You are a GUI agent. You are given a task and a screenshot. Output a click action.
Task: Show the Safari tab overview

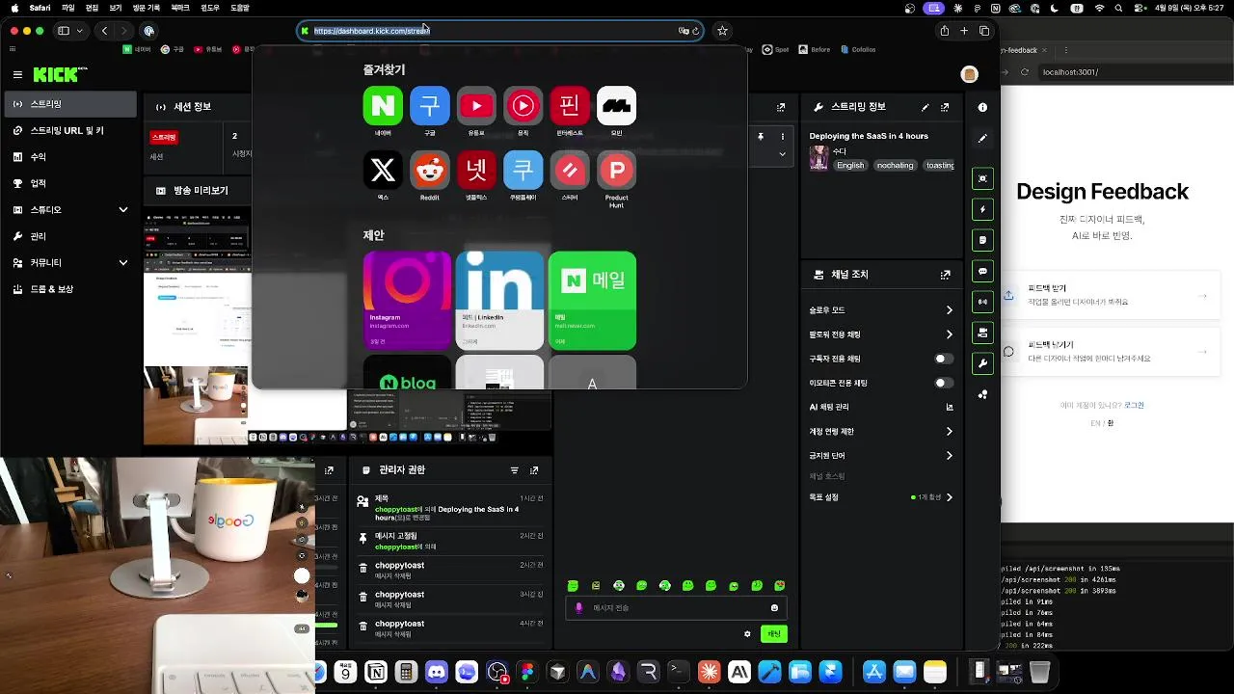(x=984, y=31)
